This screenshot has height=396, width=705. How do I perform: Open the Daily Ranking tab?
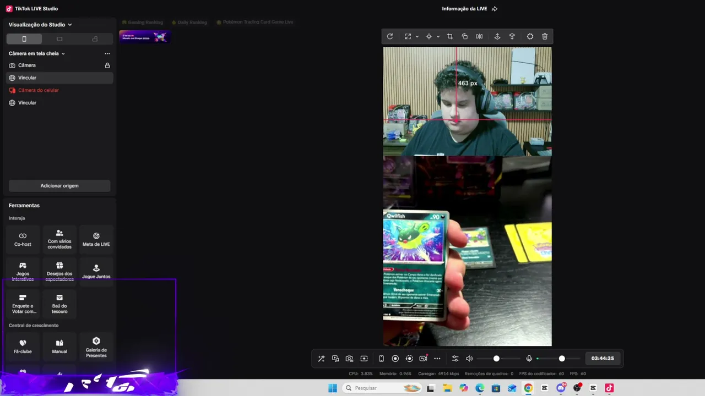[189, 23]
